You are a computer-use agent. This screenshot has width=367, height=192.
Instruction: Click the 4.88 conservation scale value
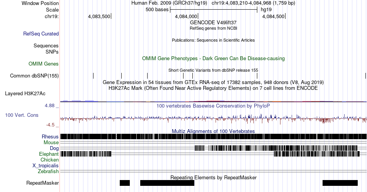coord(49,106)
